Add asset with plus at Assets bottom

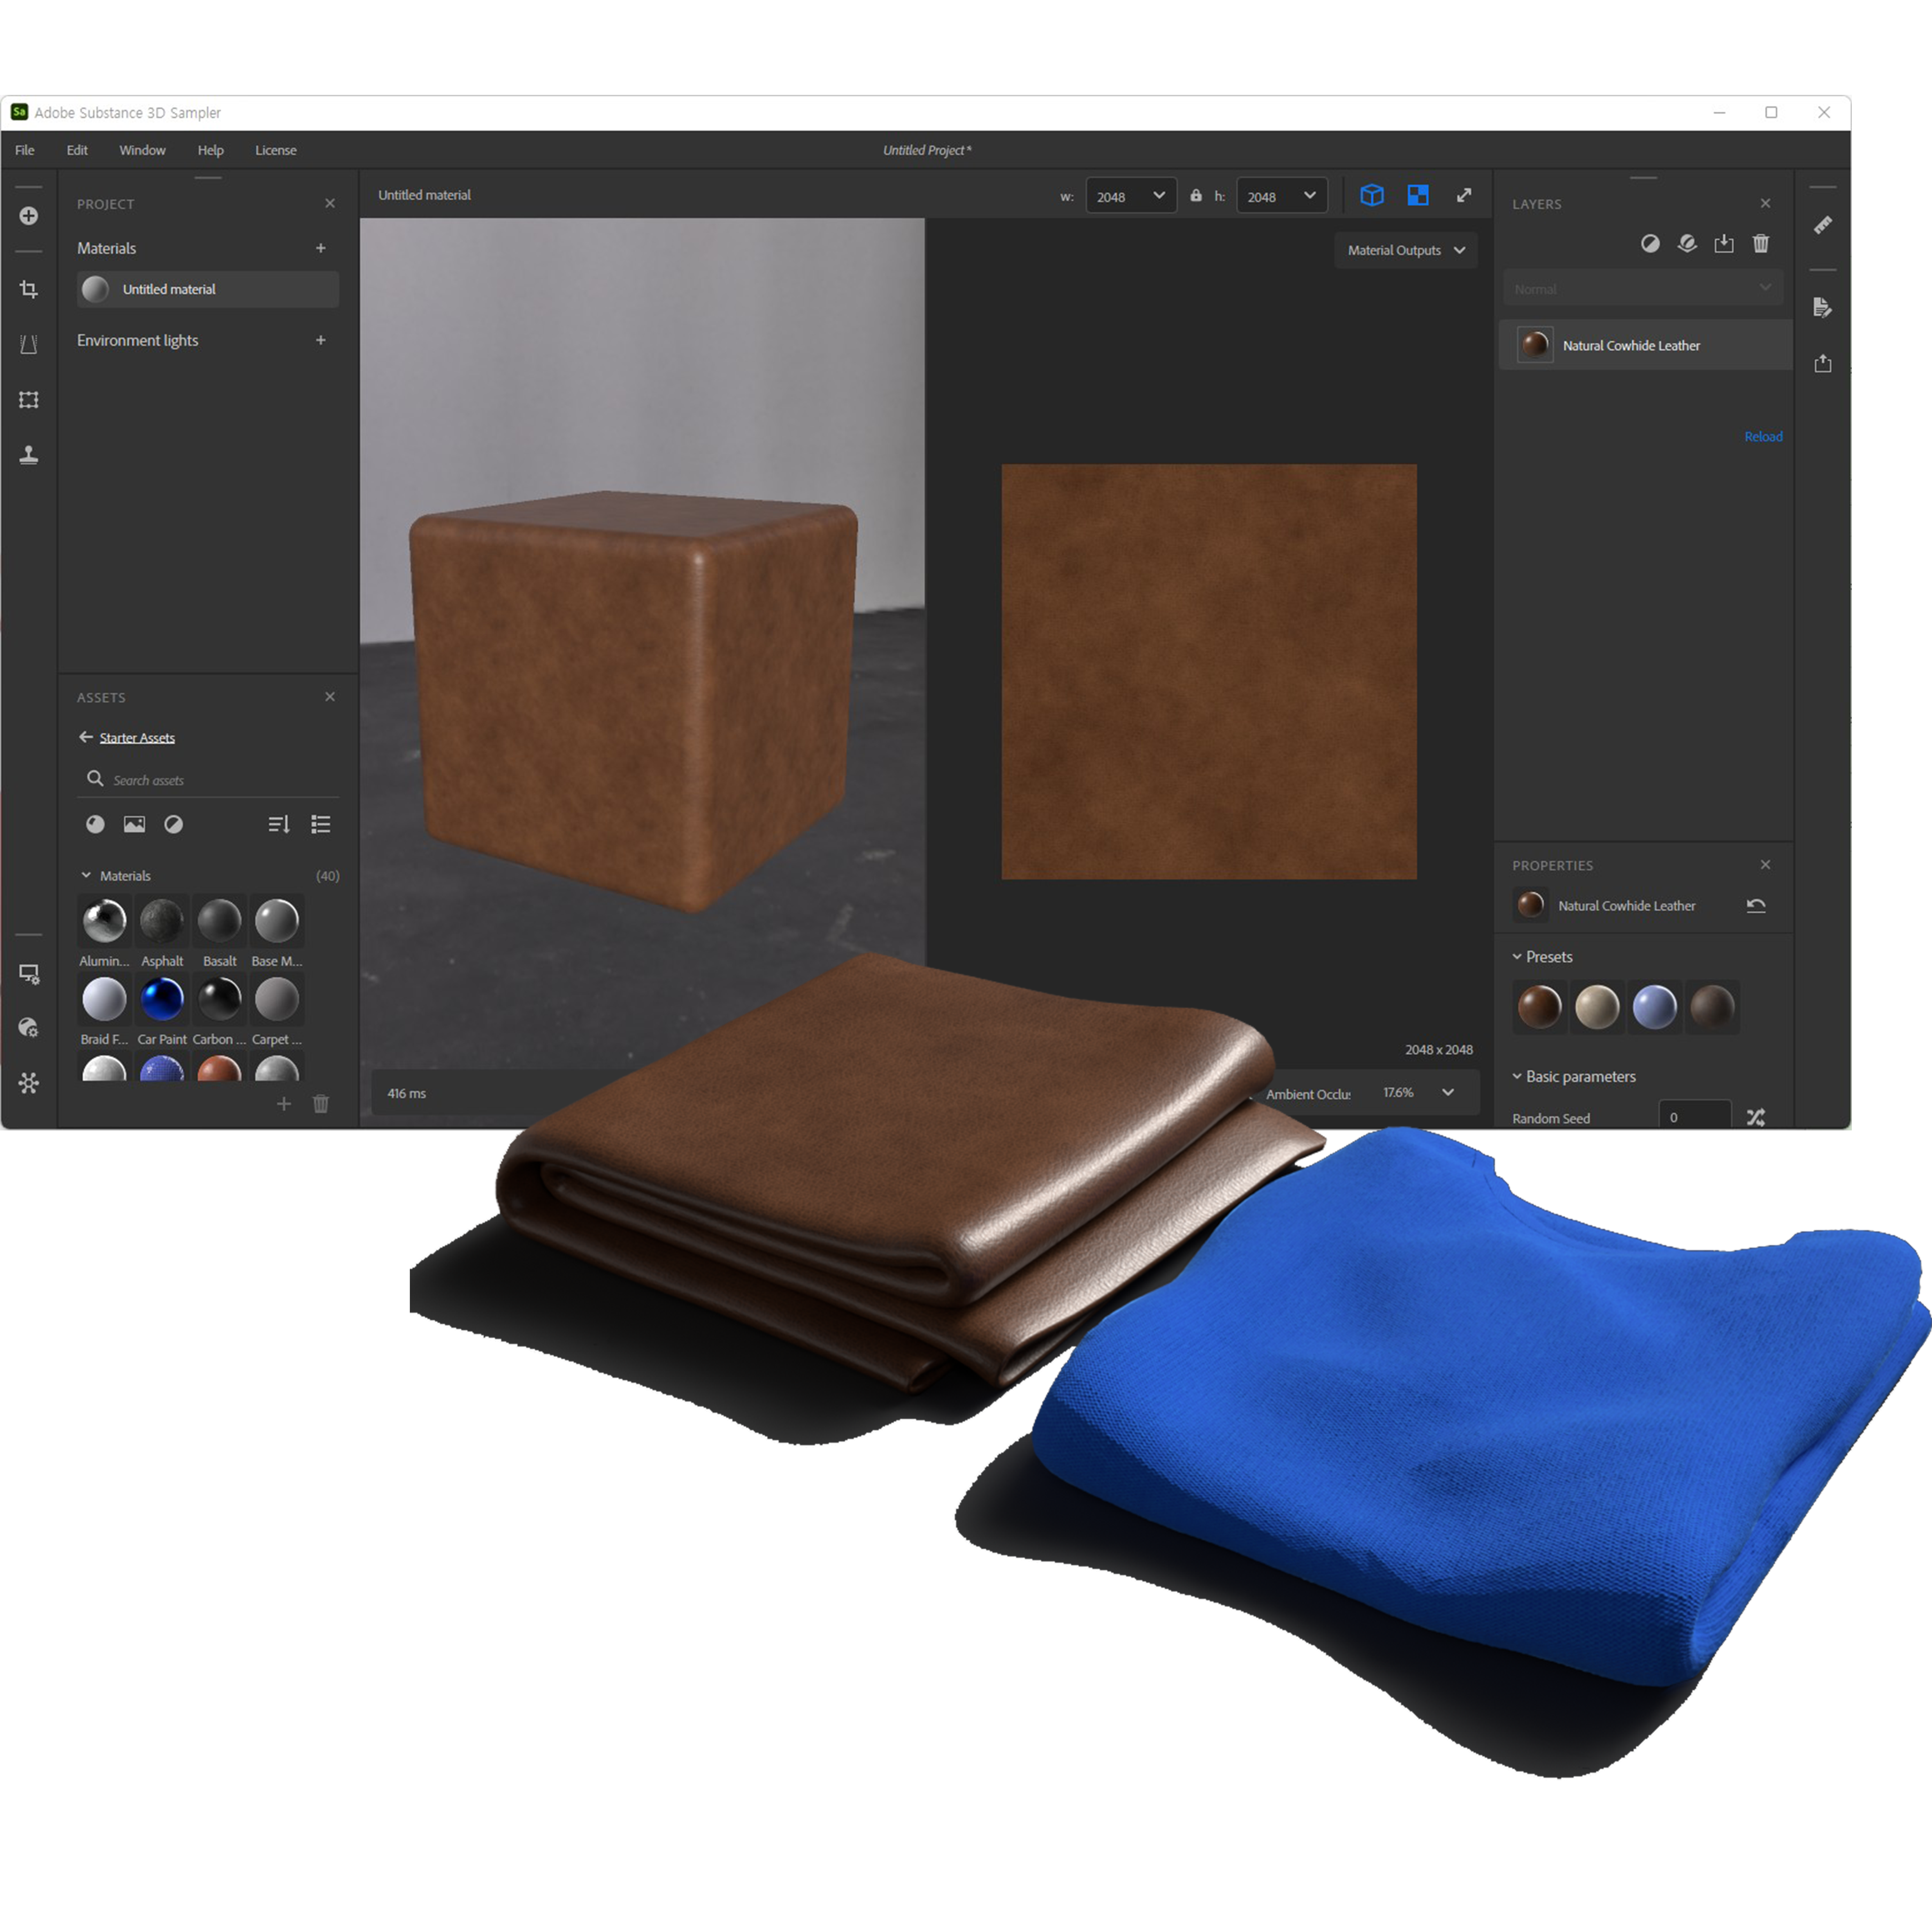click(284, 1104)
